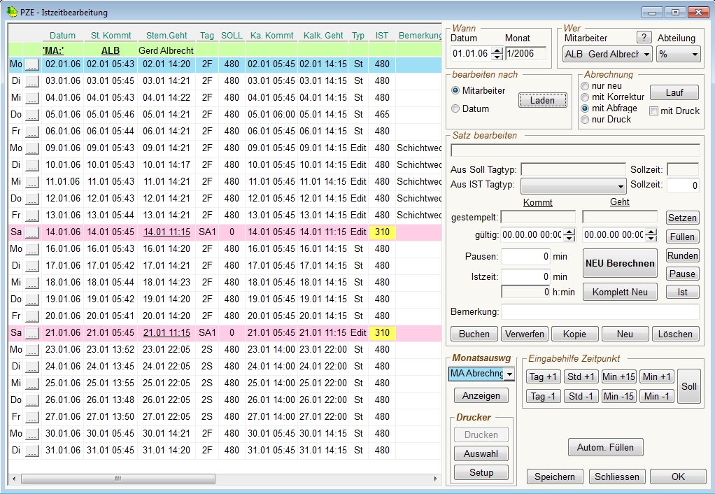Click into the Bemerkung text field

click(600, 311)
